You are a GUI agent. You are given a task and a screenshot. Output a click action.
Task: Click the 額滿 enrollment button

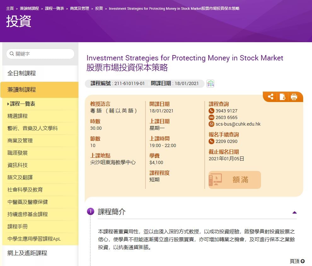[234, 180]
